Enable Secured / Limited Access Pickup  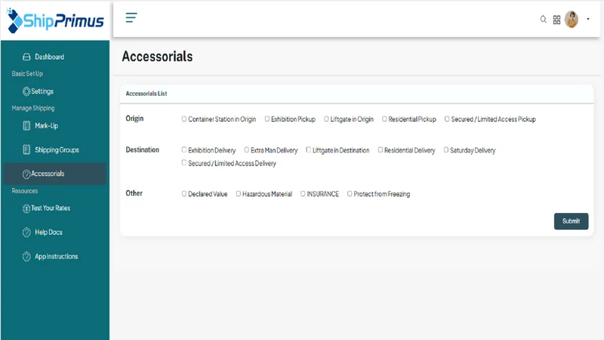447,119
